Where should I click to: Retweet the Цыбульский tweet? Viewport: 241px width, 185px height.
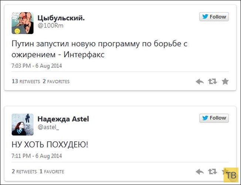tap(212, 81)
